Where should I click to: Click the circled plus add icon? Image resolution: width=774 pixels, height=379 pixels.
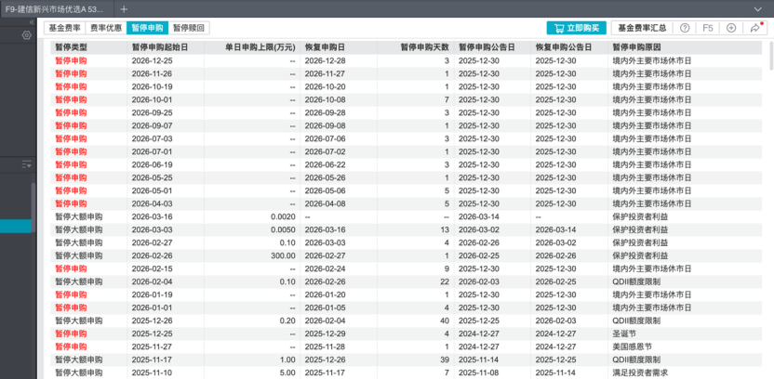pyautogui.click(x=731, y=29)
